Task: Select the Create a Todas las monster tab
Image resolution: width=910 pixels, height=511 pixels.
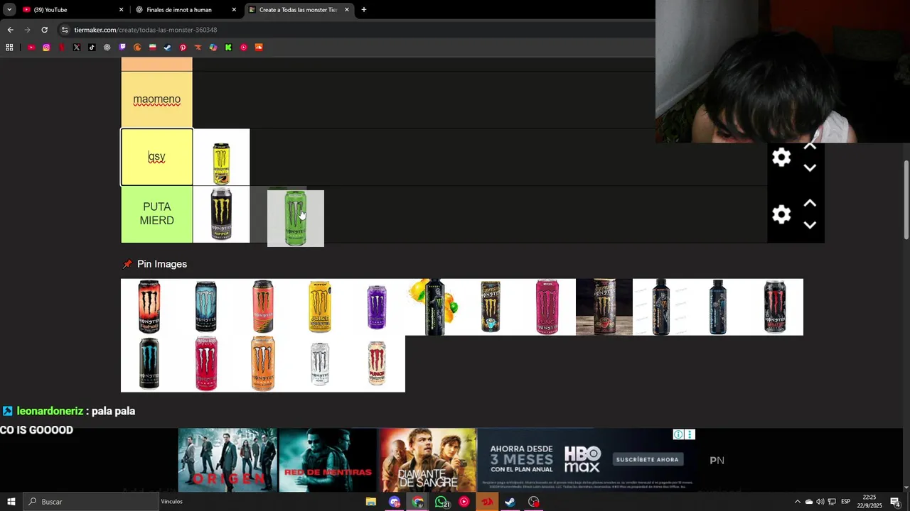Action: tap(299, 10)
